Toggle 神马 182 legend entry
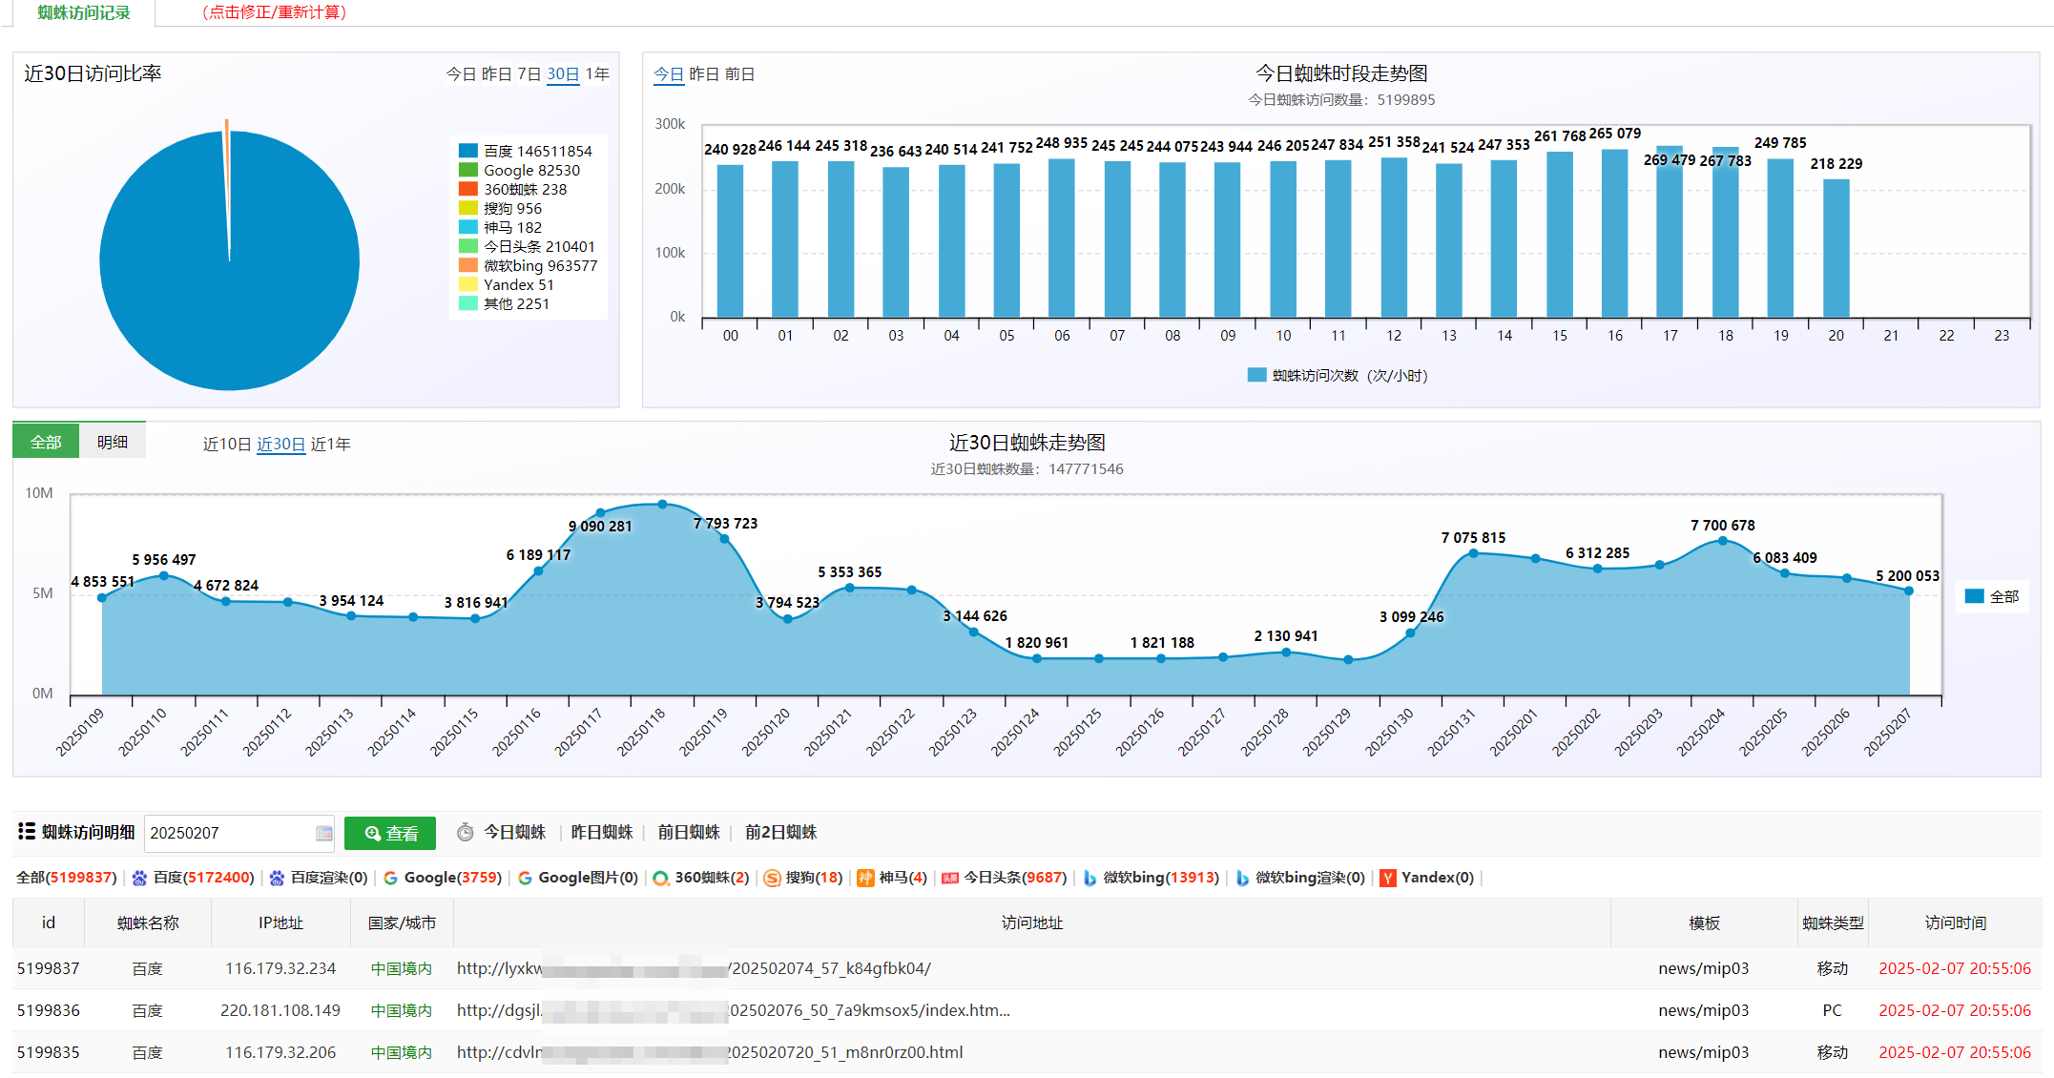Image resolution: width=2054 pixels, height=1078 pixels. click(x=500, y=227)
